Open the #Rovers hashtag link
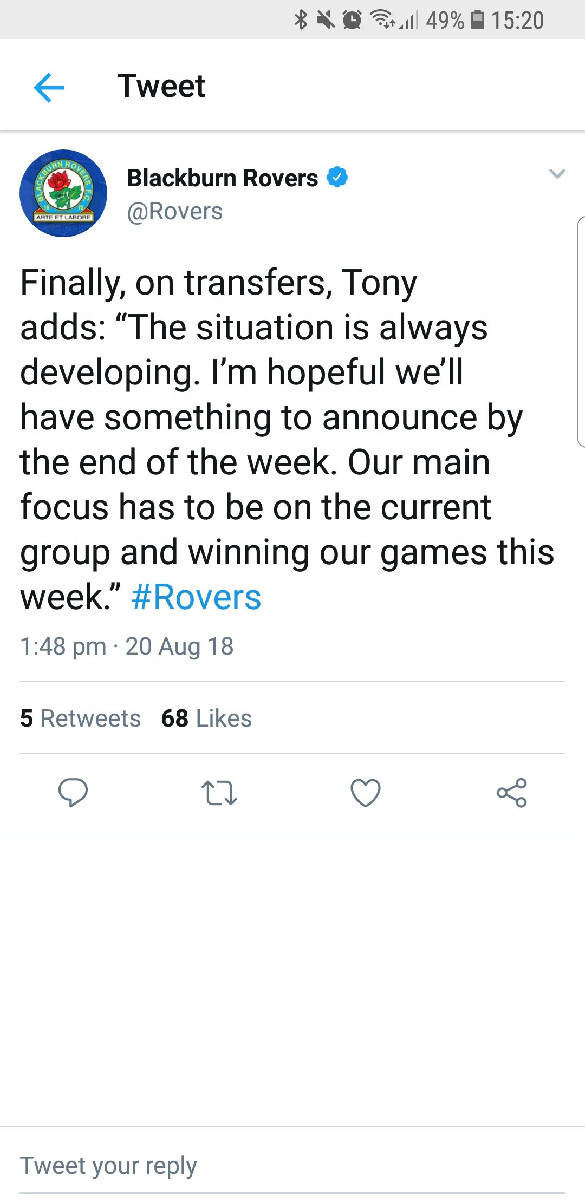The height and width of the screenshot is (1202, 585). [x=196, y=597]
